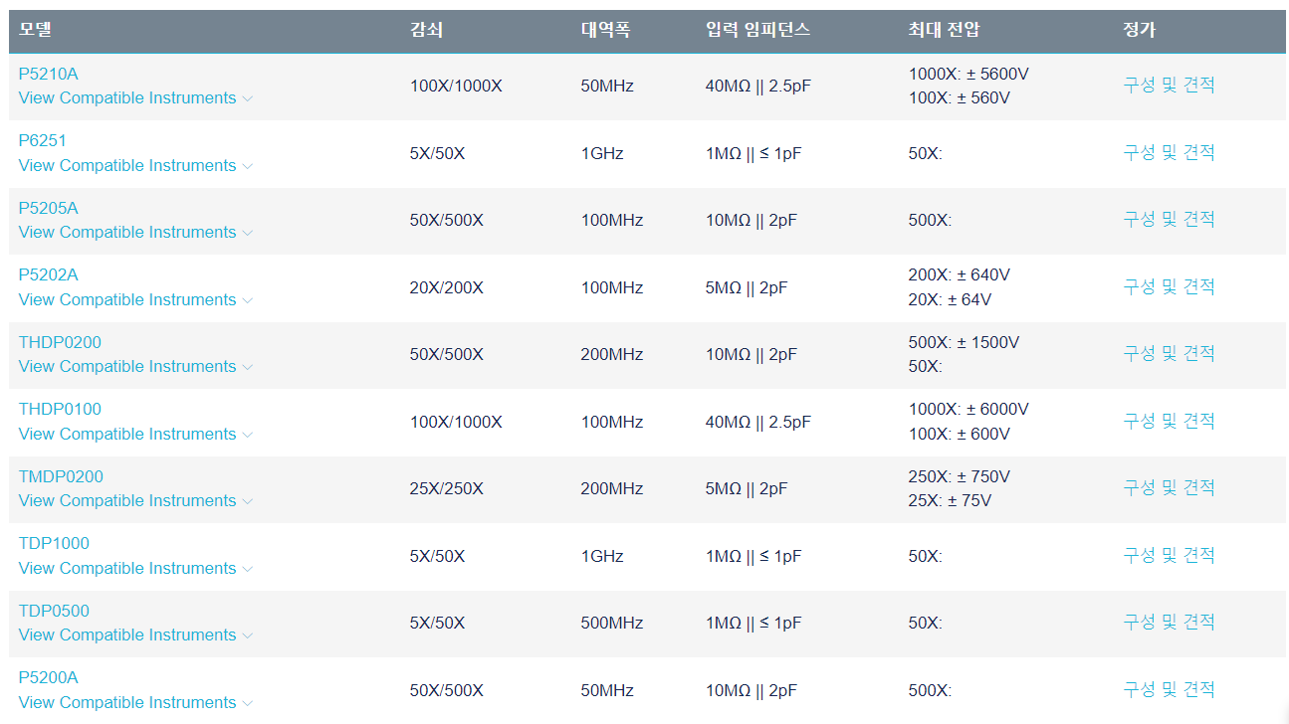The image size is (1289, 724).
Task: Click 구성 및 견적 for TMDP0200
Action: [1170, 488]
